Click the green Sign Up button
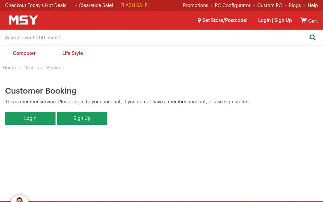This screenshot has height=202, width=323. pos(82,118)
